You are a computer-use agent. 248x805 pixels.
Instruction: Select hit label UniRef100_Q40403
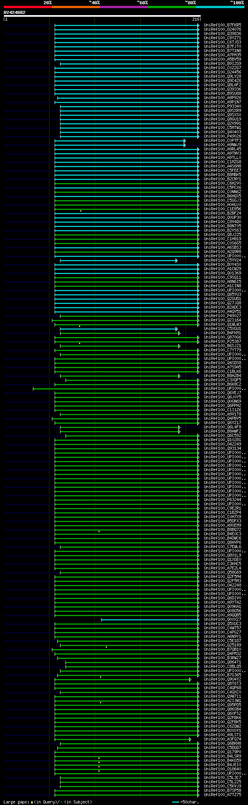pos(222,132)
